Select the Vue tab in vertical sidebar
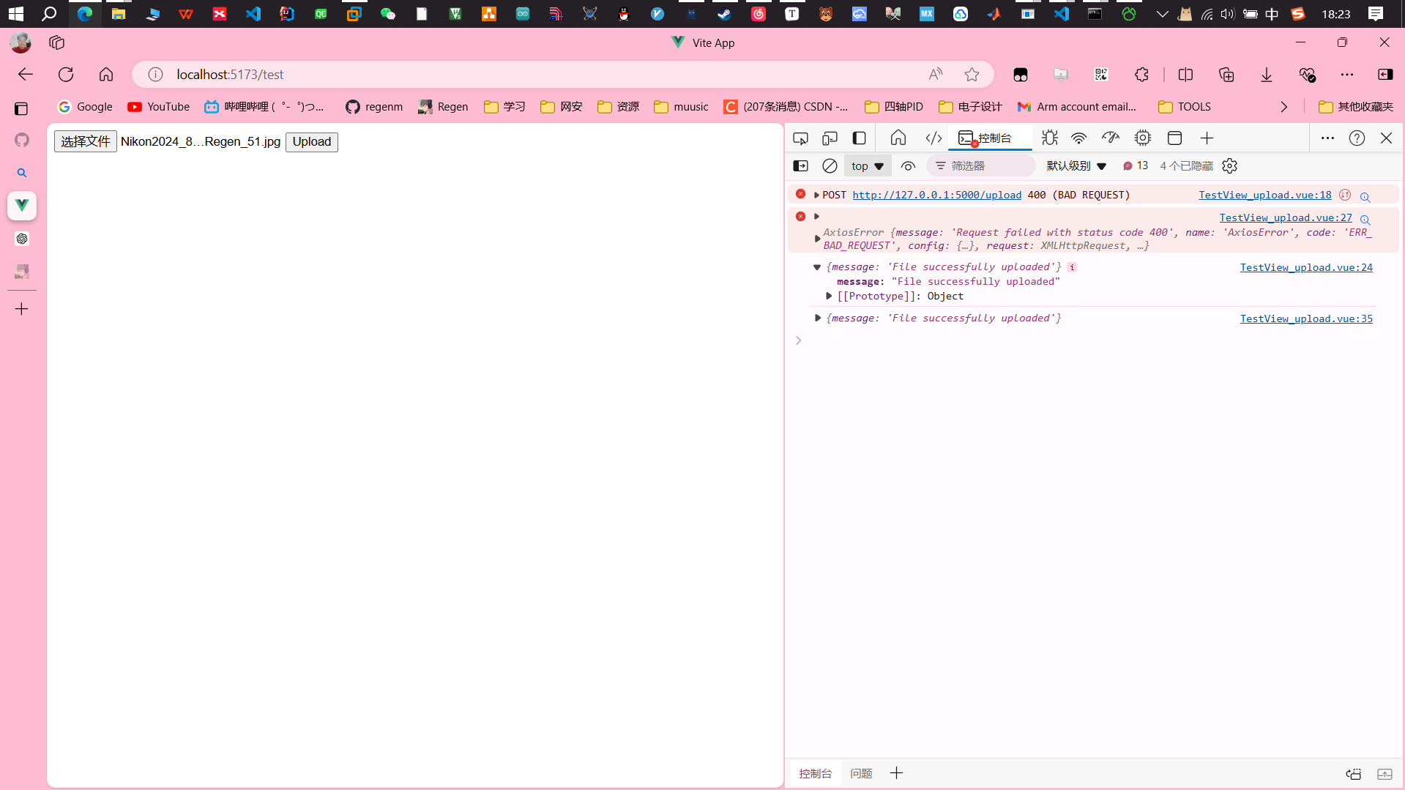Image resolution: width=1405 pixels, height=790 pixels. [22, 206]
